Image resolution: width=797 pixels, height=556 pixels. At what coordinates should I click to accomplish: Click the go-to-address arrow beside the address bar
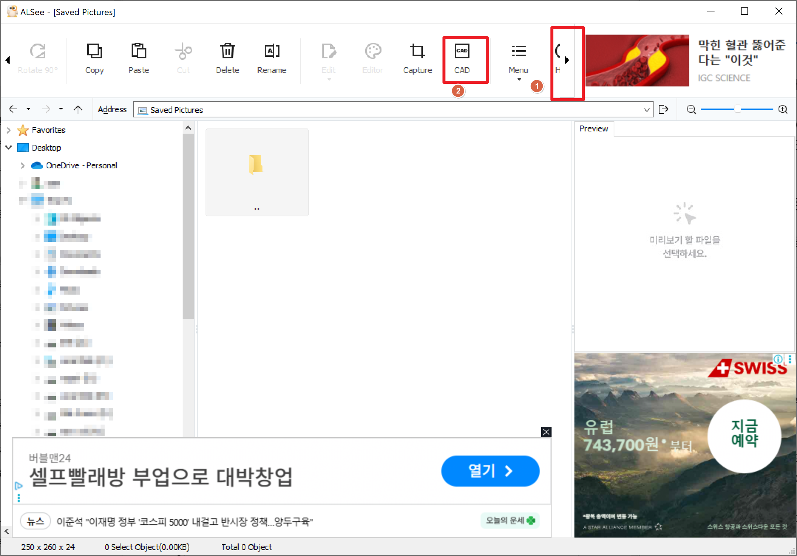[x=664, y=109]
